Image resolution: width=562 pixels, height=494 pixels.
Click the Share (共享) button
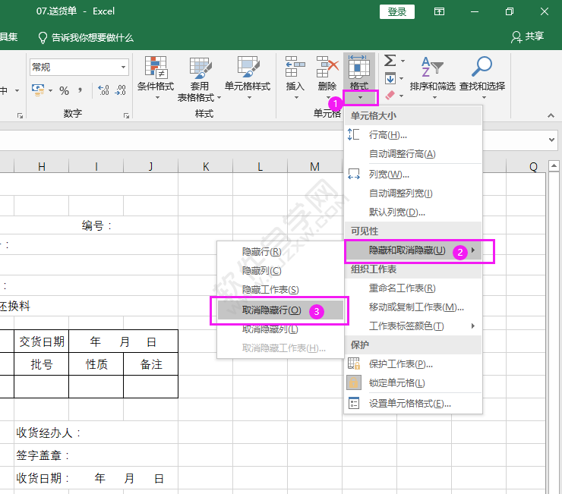tap(528, 36)
